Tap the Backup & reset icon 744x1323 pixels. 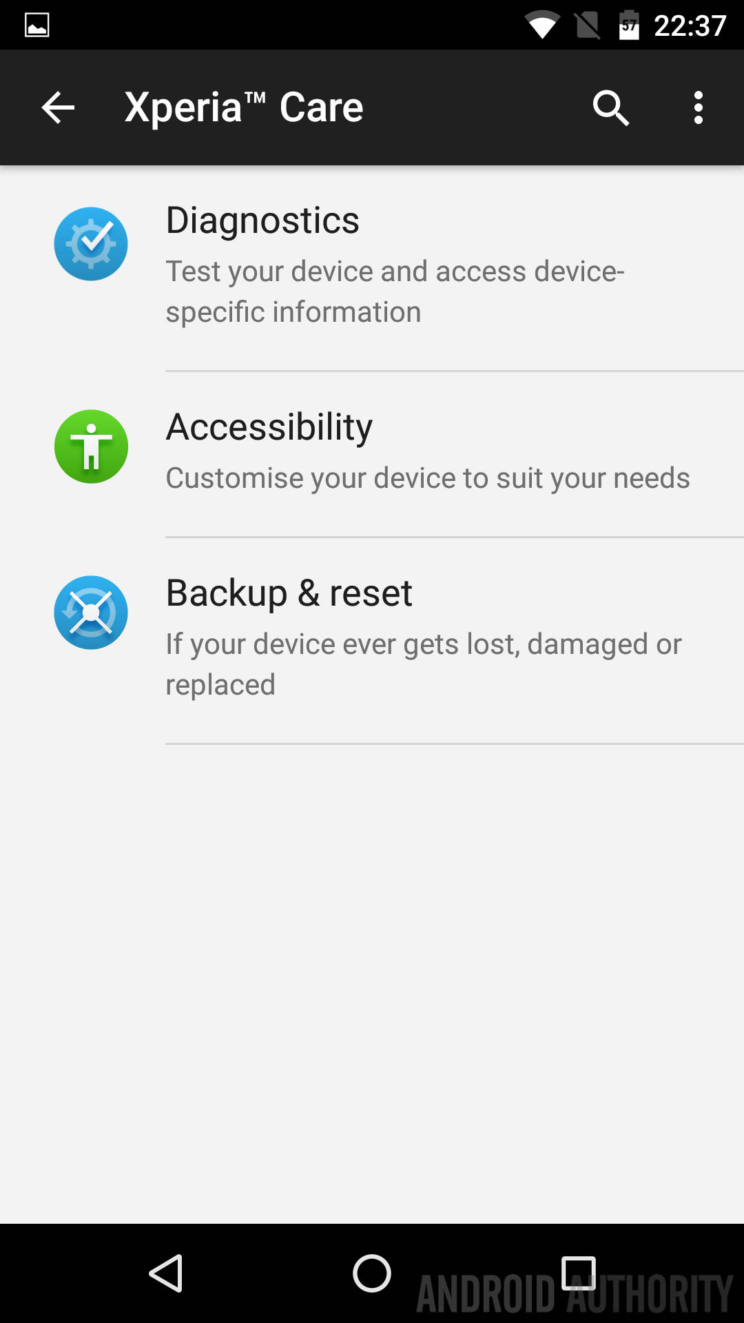[x=91, y=613]
